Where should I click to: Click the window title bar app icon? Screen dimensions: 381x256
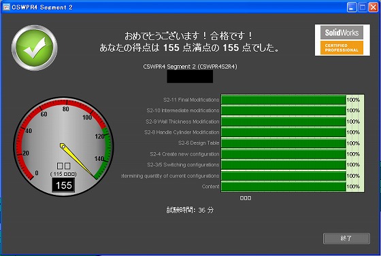coord(6,7)
